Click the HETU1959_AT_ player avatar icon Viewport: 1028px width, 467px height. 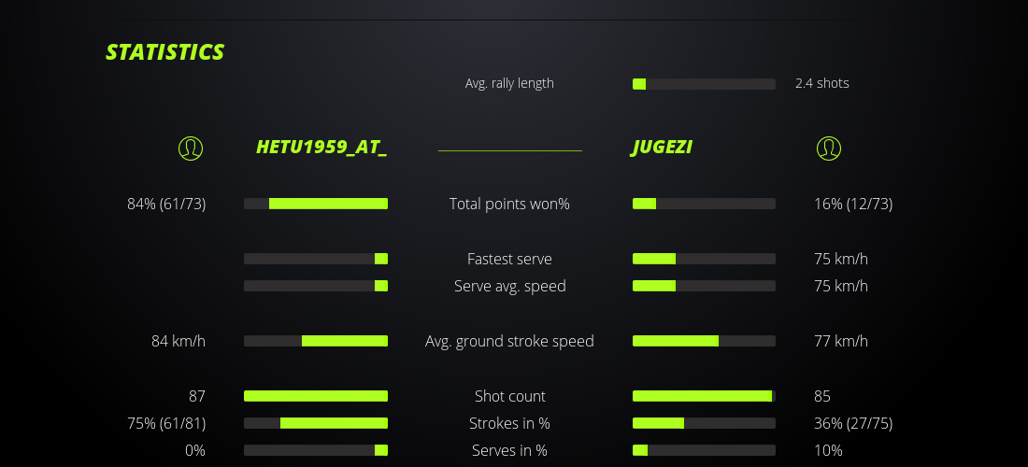tap(191, 148)
